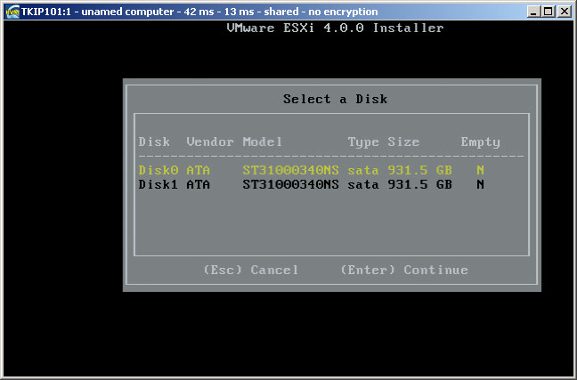
Task: Click the Select a Disk dialog title
Action: [335, 99]
